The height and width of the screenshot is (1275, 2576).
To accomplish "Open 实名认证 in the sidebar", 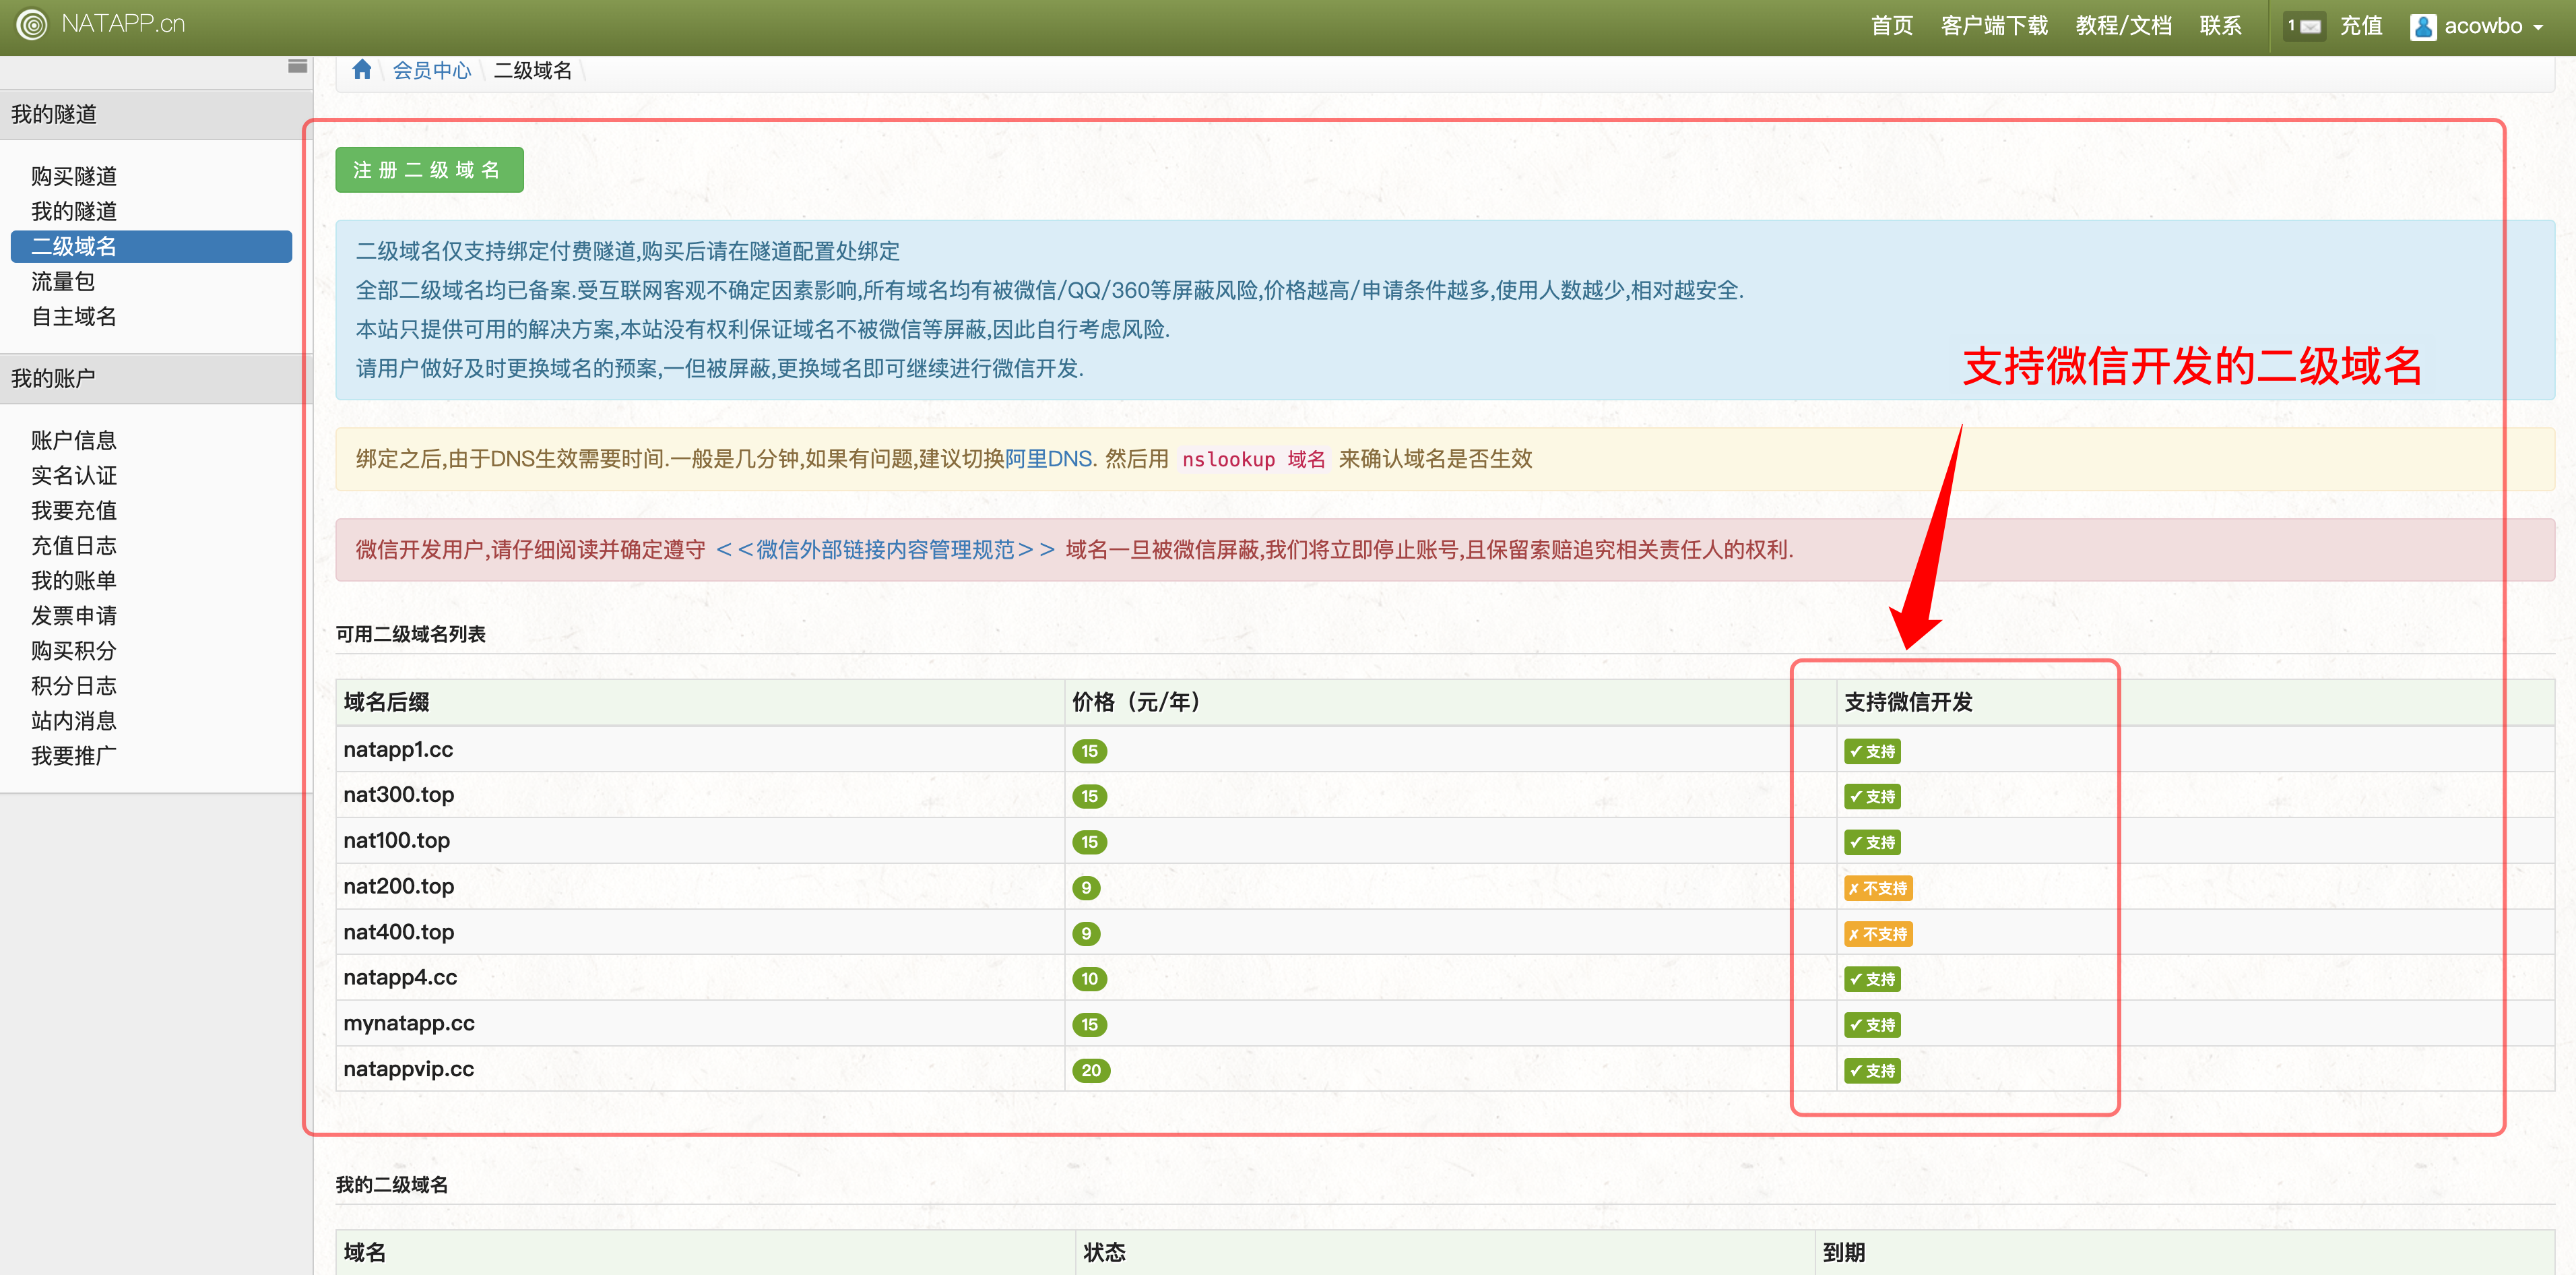I will 74,475.
